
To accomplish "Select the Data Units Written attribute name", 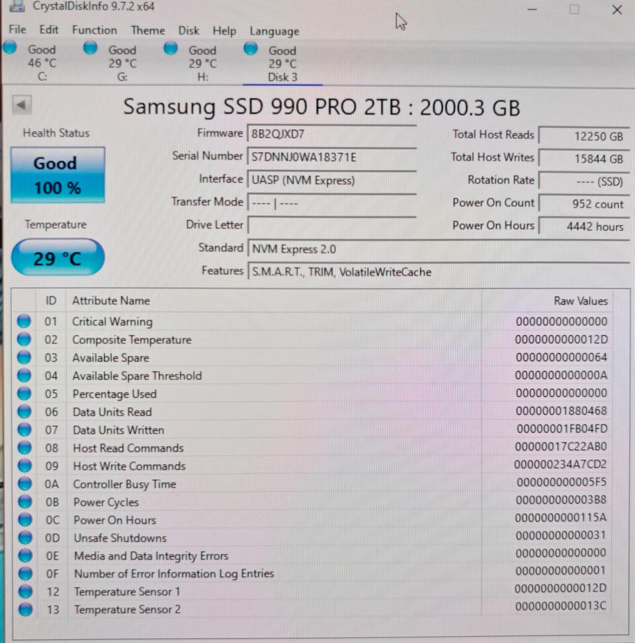I will [118, 430].
